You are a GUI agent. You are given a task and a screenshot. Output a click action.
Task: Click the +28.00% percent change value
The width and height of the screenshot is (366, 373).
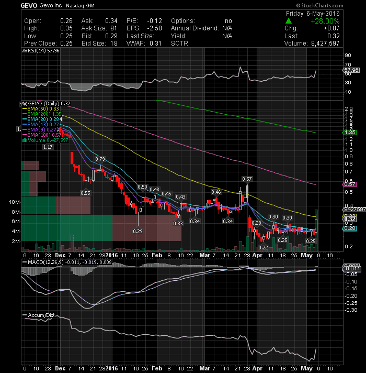tap(325, 21)
